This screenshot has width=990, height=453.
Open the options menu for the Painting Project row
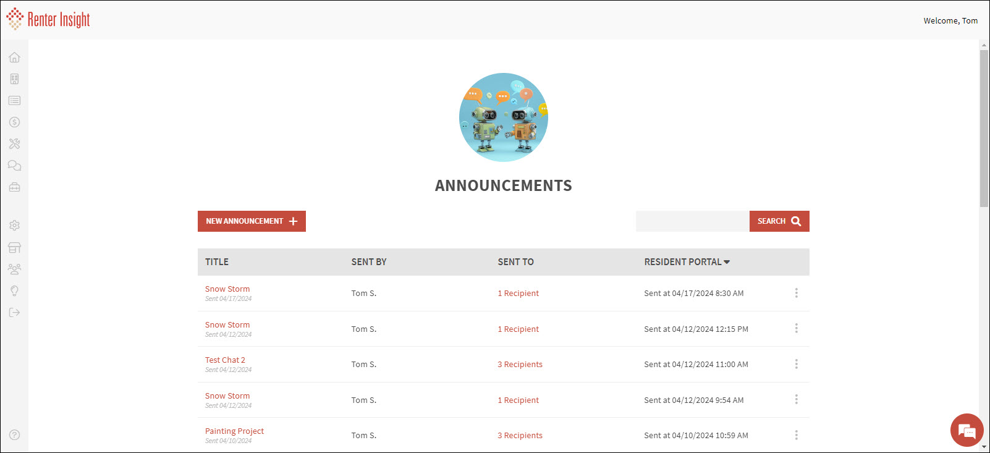tap(796, 435)
